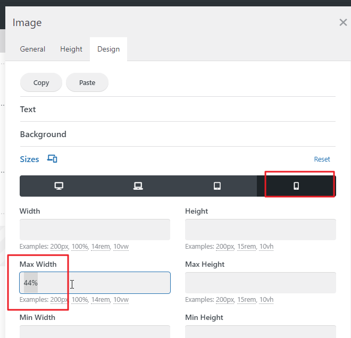Viewport: 351px width, 338px height.
Task: Switch to the Height tab
Action: pyautogui.click(x=71, y=49)
